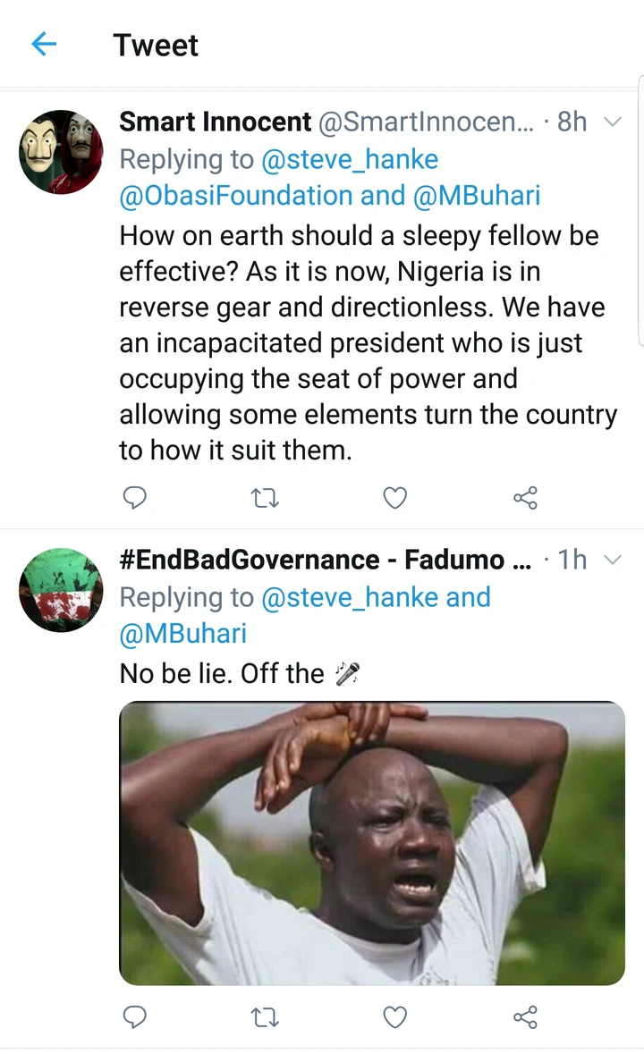Open #EndBadGovernance - Fadumo display name

click(x=324, y=560)
